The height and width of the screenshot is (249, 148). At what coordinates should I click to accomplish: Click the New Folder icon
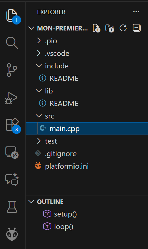(110, 28)
